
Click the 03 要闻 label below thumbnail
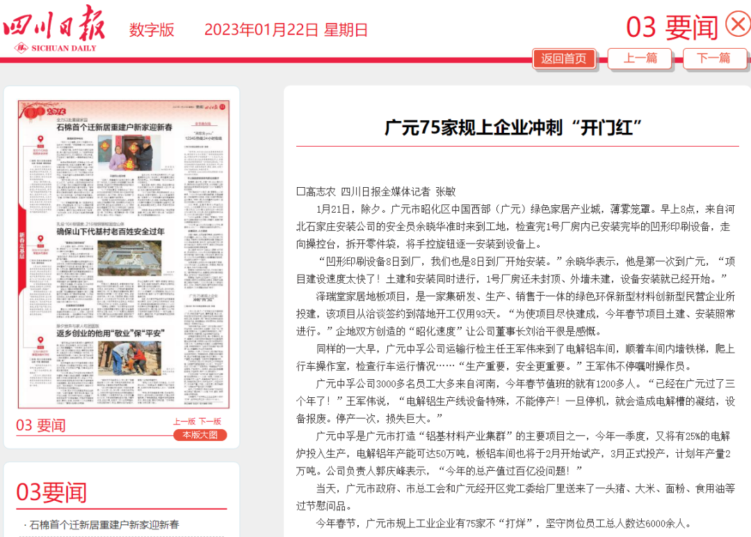pos(41,426)
